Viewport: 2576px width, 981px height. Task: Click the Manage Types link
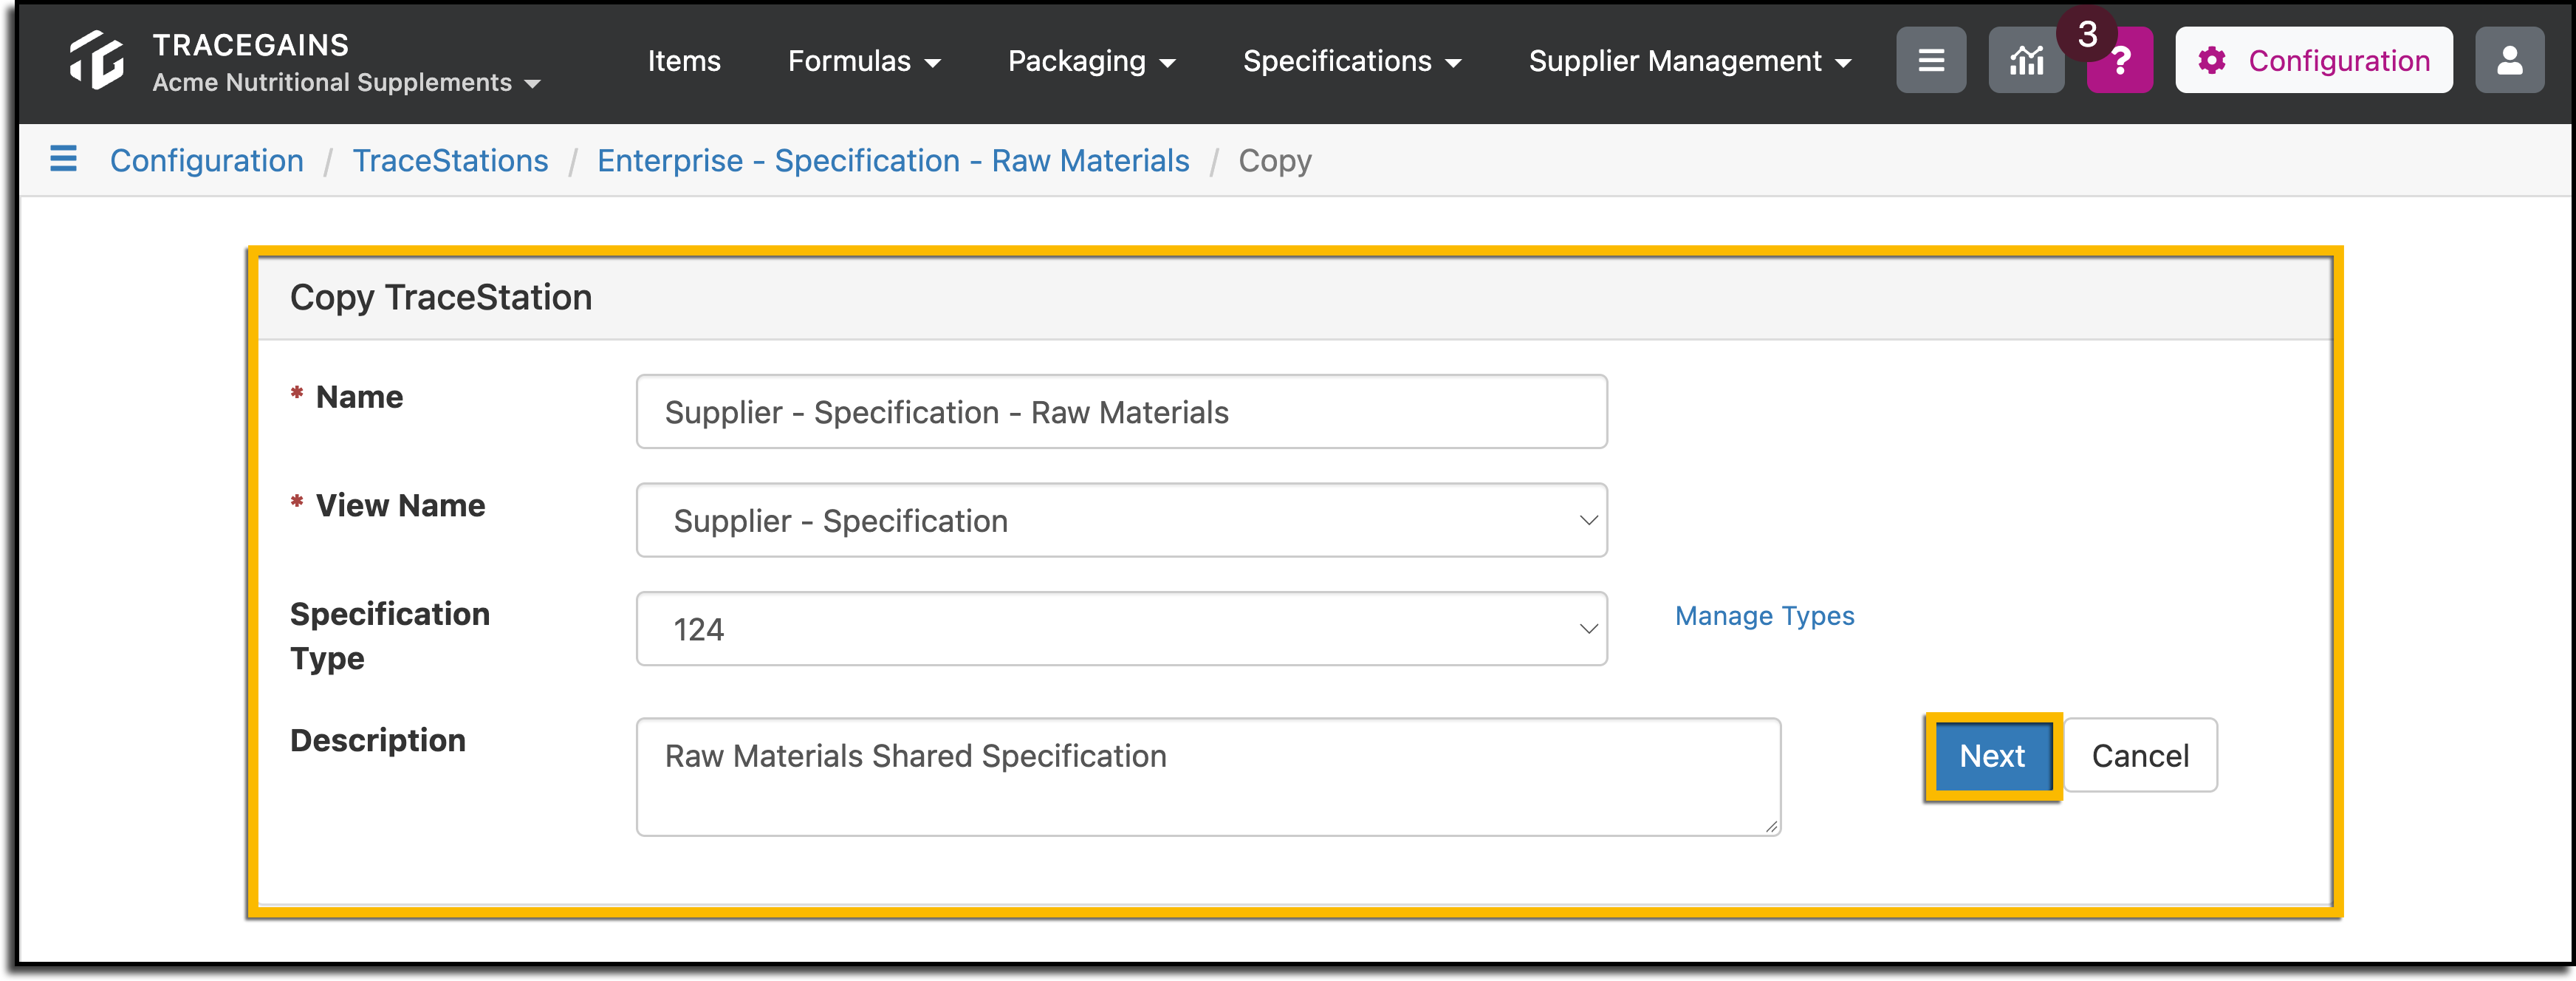point(1764,616)
